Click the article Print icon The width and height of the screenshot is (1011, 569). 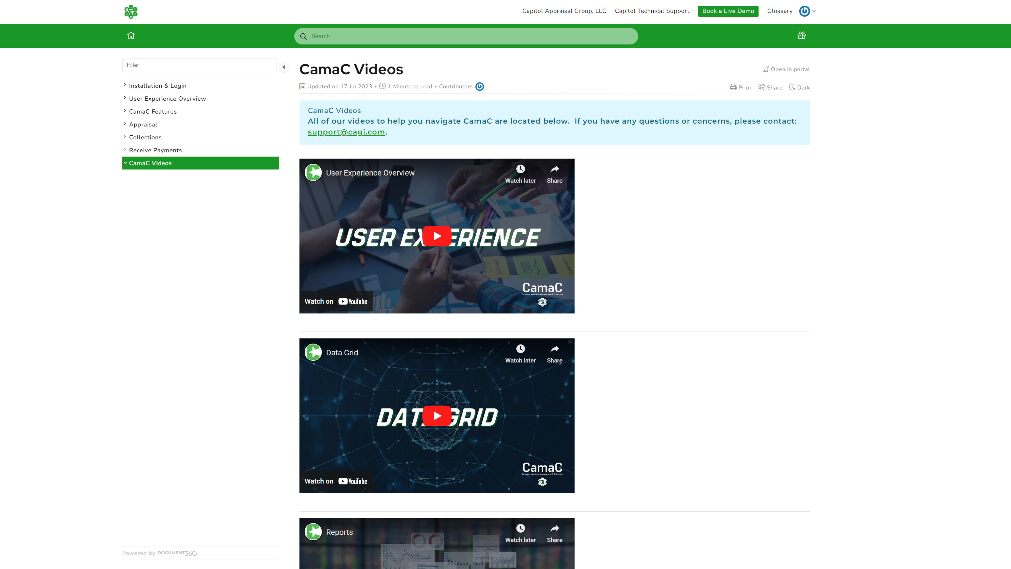733,87
